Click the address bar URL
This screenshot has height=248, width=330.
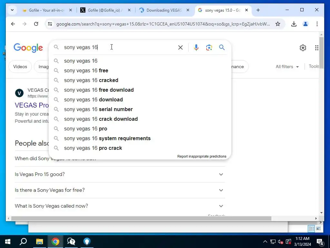point(163,24)
